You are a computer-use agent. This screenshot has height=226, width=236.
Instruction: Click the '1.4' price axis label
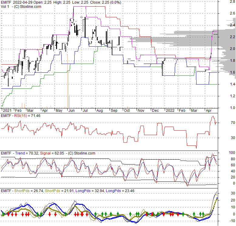(232, 84)
